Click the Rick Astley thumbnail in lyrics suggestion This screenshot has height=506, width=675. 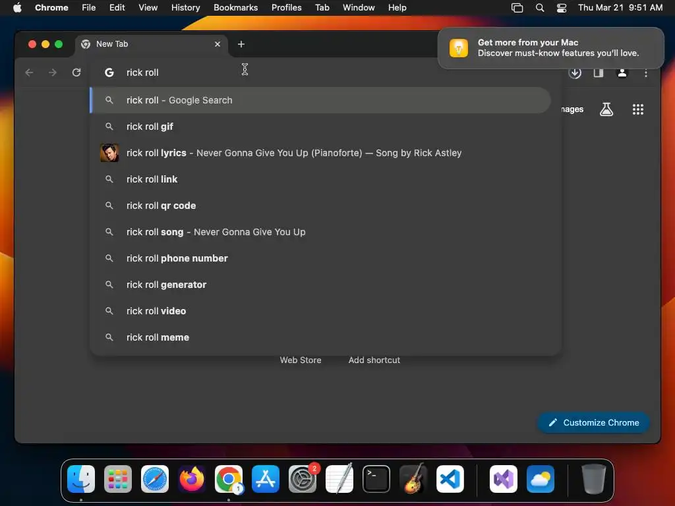click(109, 153)
